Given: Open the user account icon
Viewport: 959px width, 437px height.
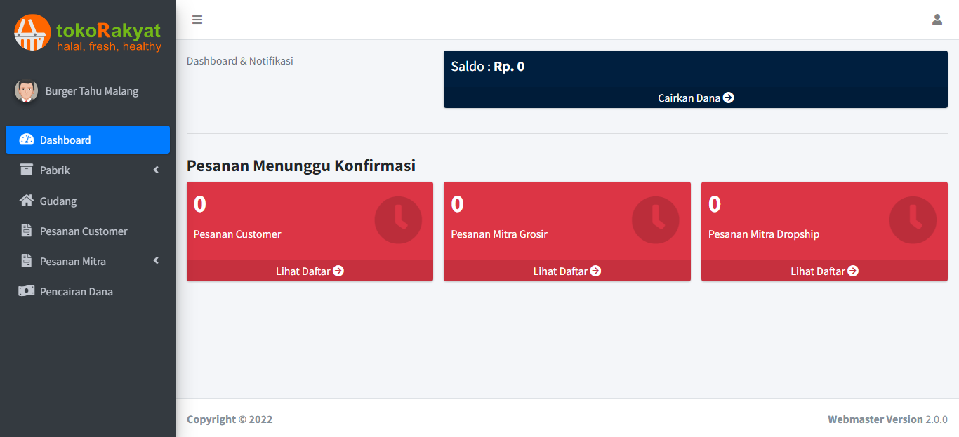Looking at the screenshot, I should pyautogui.click(x=937, y=20).
